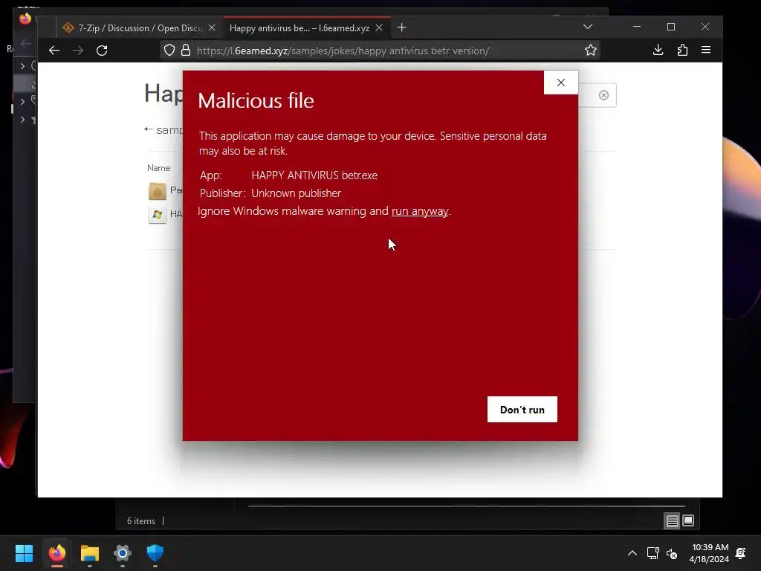Close the Malicious file dialog
Screen dimensions: 761x571
[560, 83]
